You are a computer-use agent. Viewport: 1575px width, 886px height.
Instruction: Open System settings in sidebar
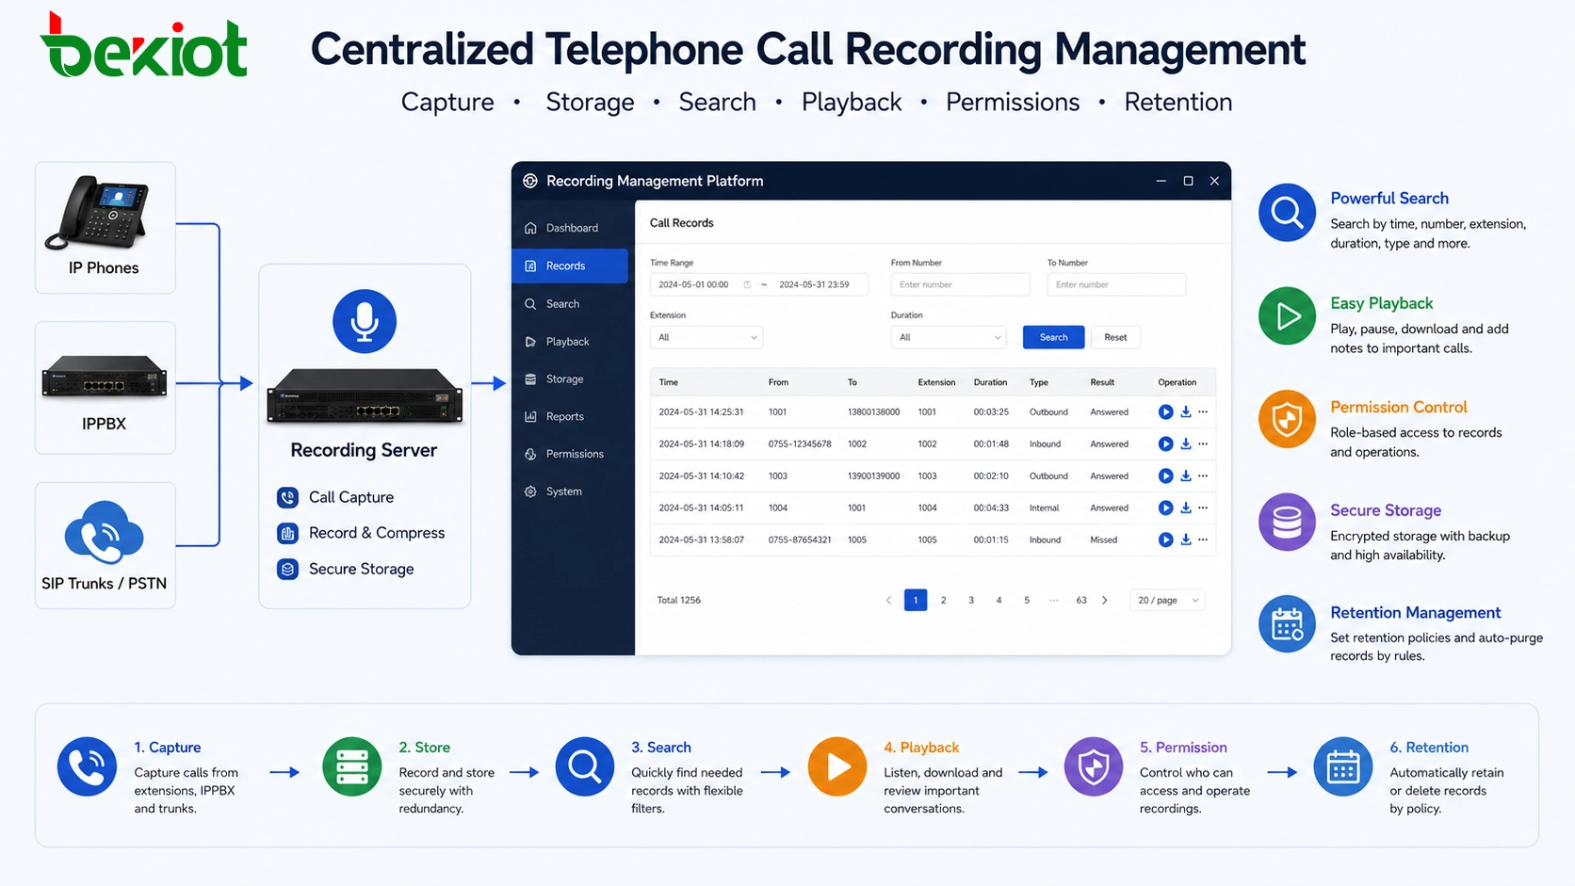point(570,491)
